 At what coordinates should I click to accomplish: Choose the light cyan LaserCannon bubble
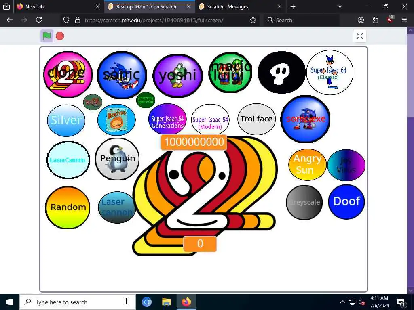click(x=68, y=160)
